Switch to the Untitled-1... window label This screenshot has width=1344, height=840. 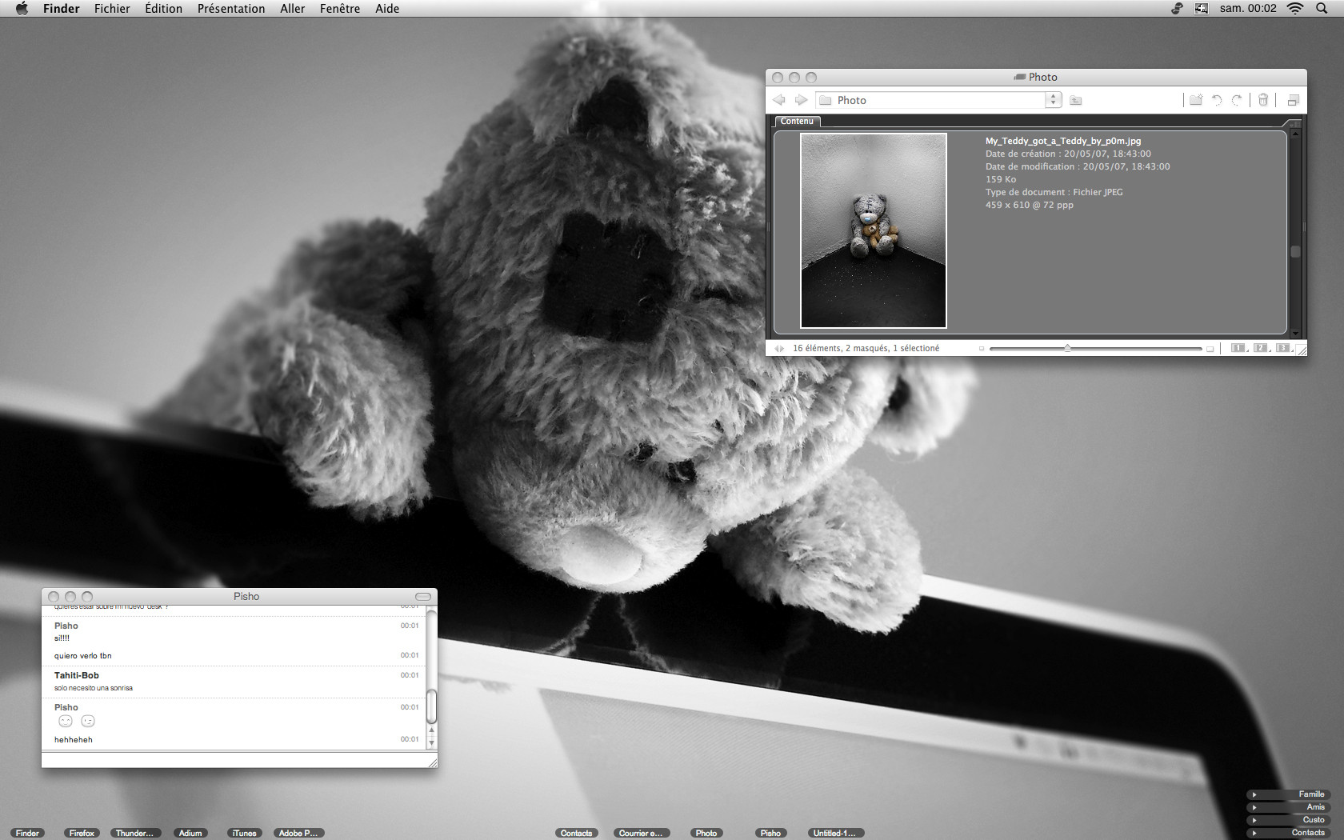[834, 833]
